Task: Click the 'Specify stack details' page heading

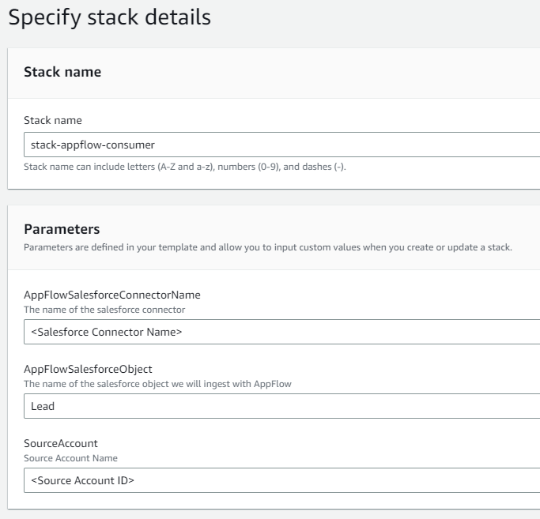Action: point(110,17)
